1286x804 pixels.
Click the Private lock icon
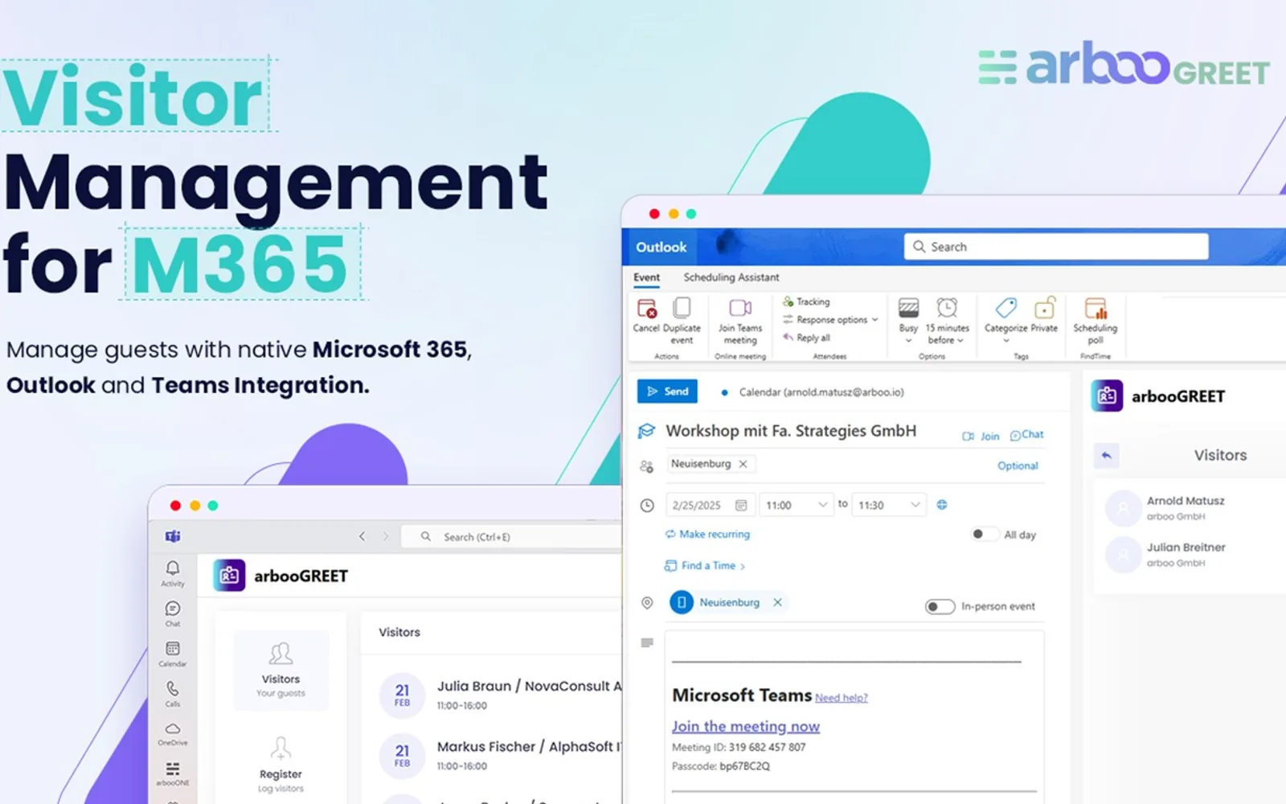(x=1044, y=308)
